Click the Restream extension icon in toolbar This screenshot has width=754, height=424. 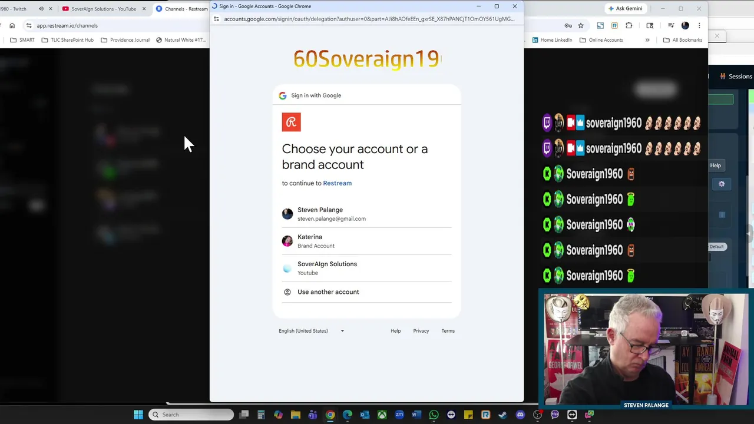(x=614, y=25)
